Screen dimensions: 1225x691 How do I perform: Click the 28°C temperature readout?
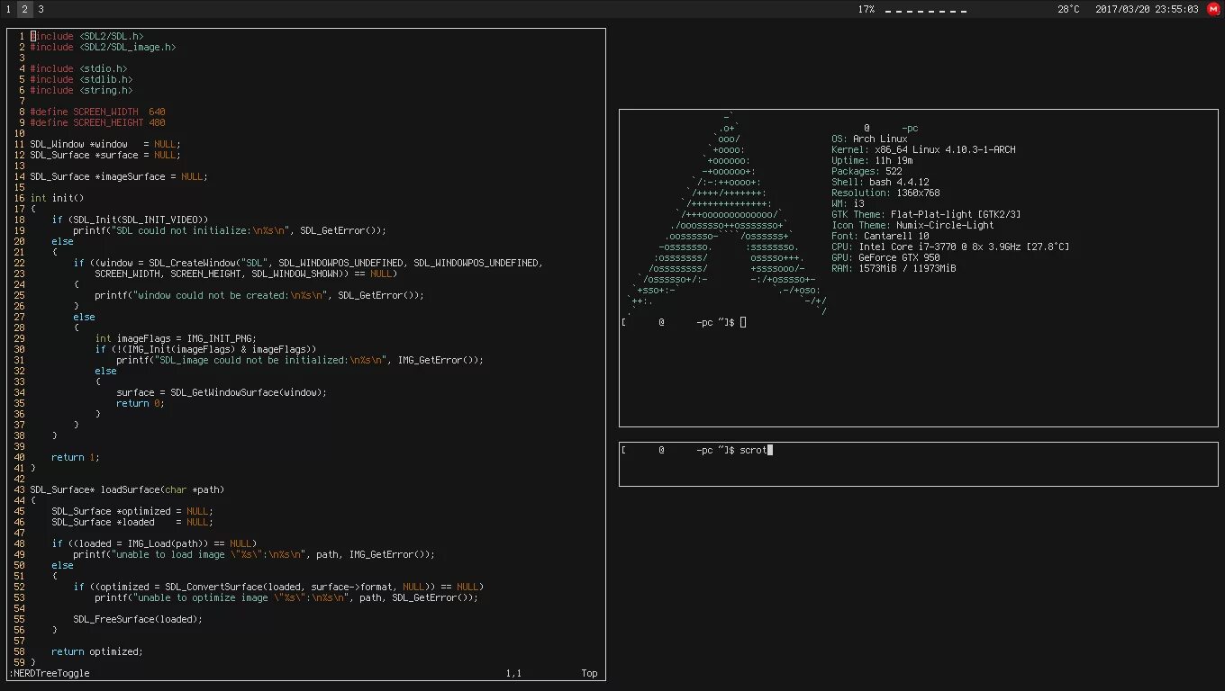(1068, 9)
